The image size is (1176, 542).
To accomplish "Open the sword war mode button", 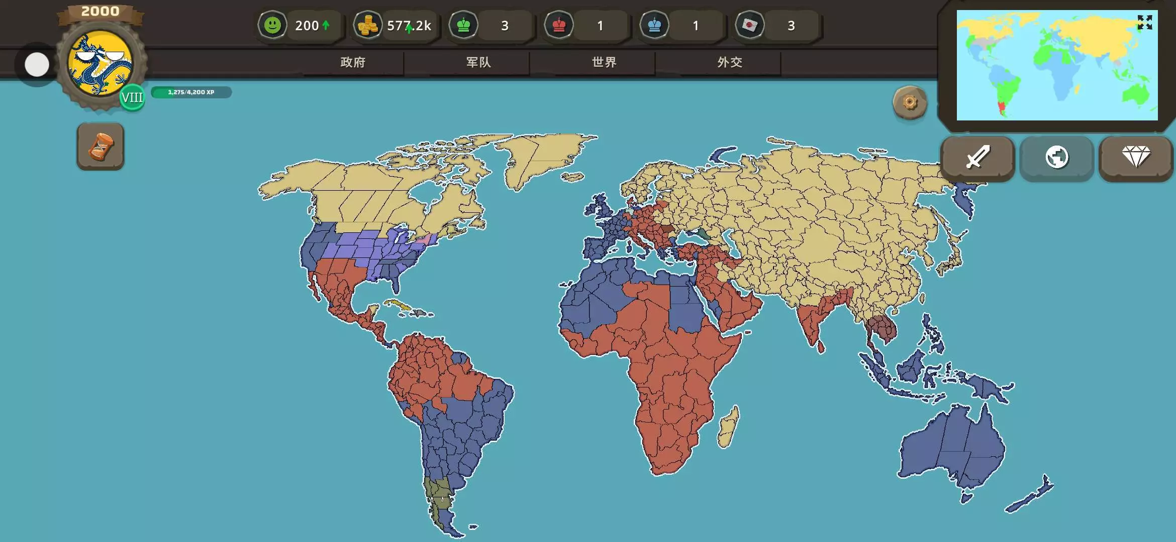I will [x=977, y=158].
